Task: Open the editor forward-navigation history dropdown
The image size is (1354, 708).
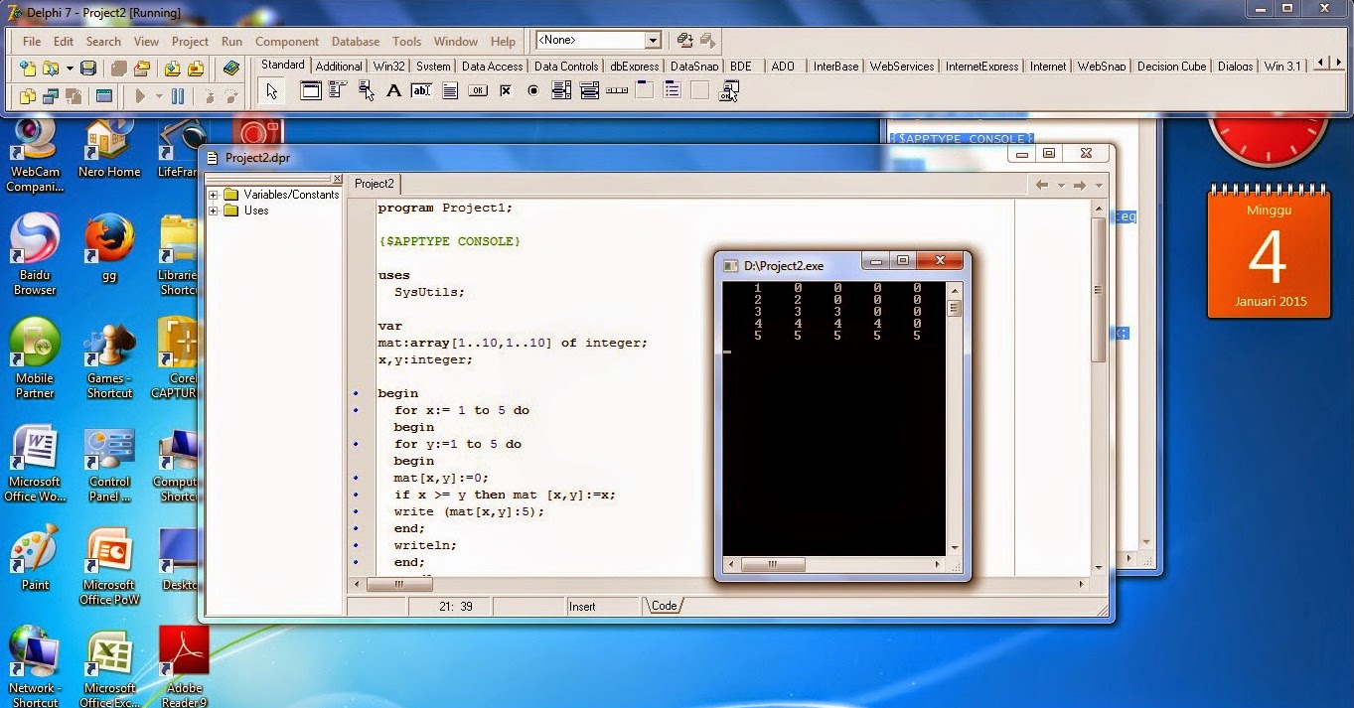Action: [x=1099, y=186]
